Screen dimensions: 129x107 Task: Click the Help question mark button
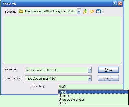(114, 3)
